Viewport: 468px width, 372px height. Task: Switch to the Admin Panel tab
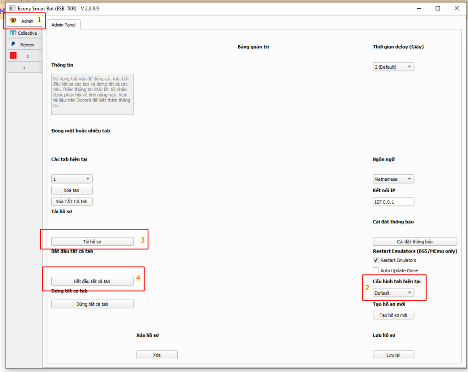[x=64, y=25]
